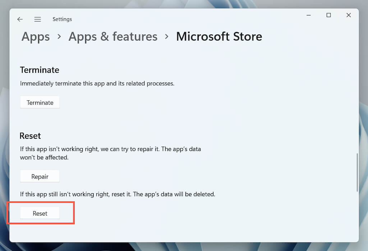Click the Terminate button
Viewport: 368px width, 251px height.
tap(40, 103)
